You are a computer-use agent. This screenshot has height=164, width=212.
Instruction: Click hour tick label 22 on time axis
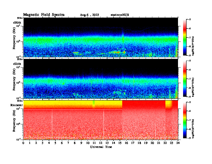[165, 143]
